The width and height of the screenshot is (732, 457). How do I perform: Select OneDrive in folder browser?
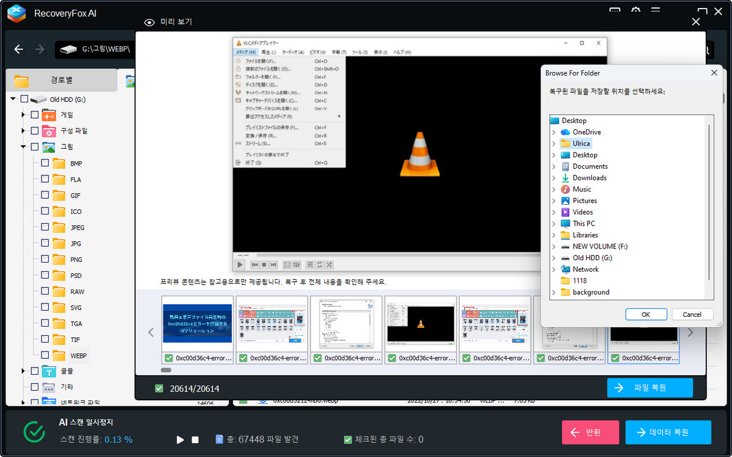tap(586, 132)
